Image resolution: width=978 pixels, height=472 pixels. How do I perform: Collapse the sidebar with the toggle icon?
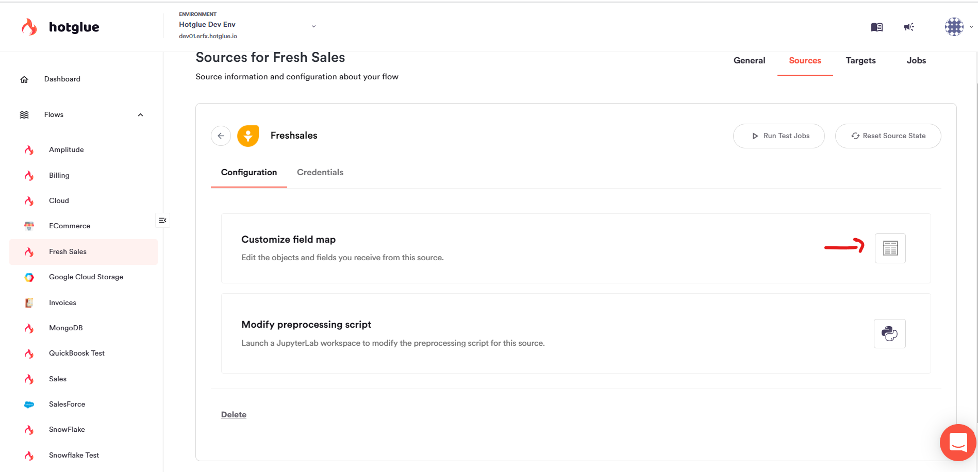(162, 221)
